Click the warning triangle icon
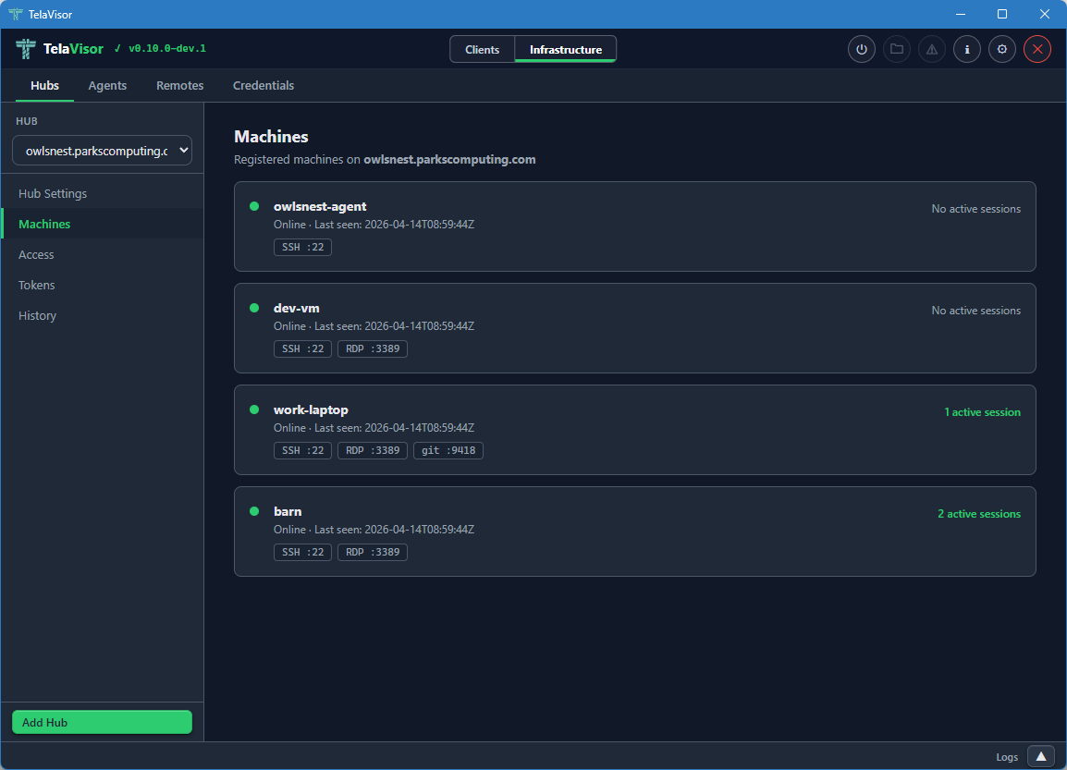 (x=932, y=49)
